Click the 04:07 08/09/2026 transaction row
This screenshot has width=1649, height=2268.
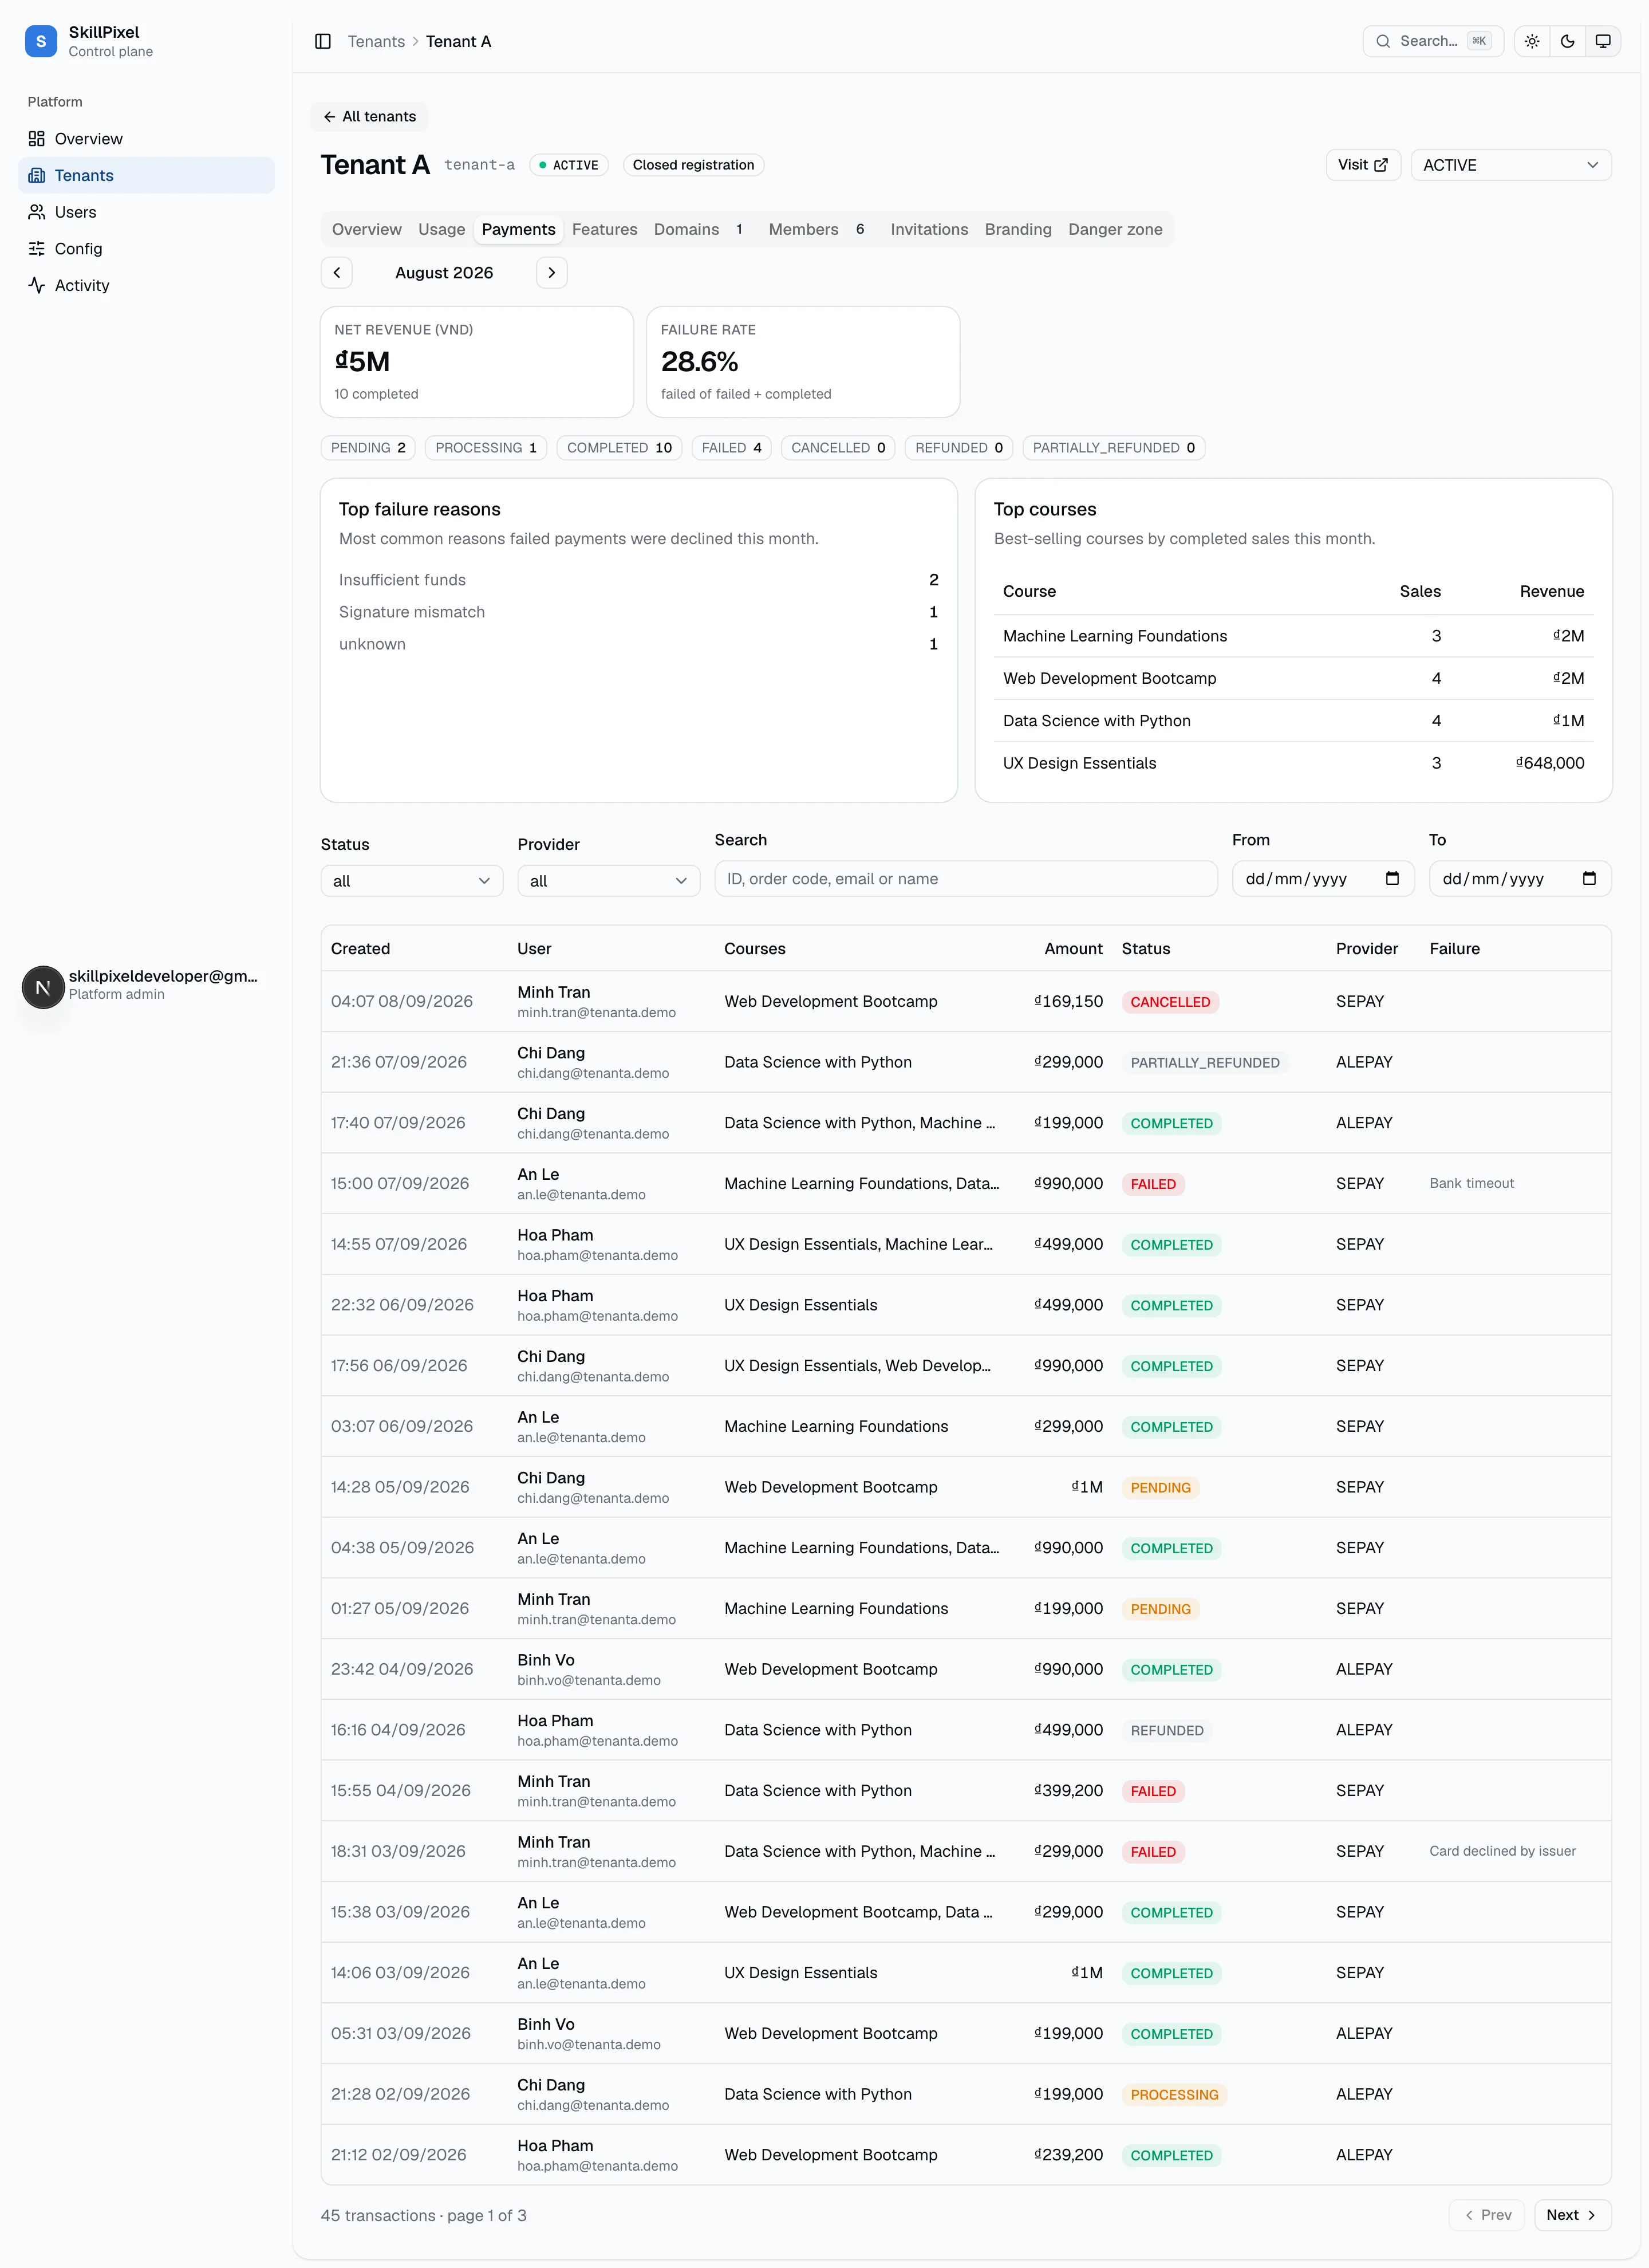click(965, 1002)
